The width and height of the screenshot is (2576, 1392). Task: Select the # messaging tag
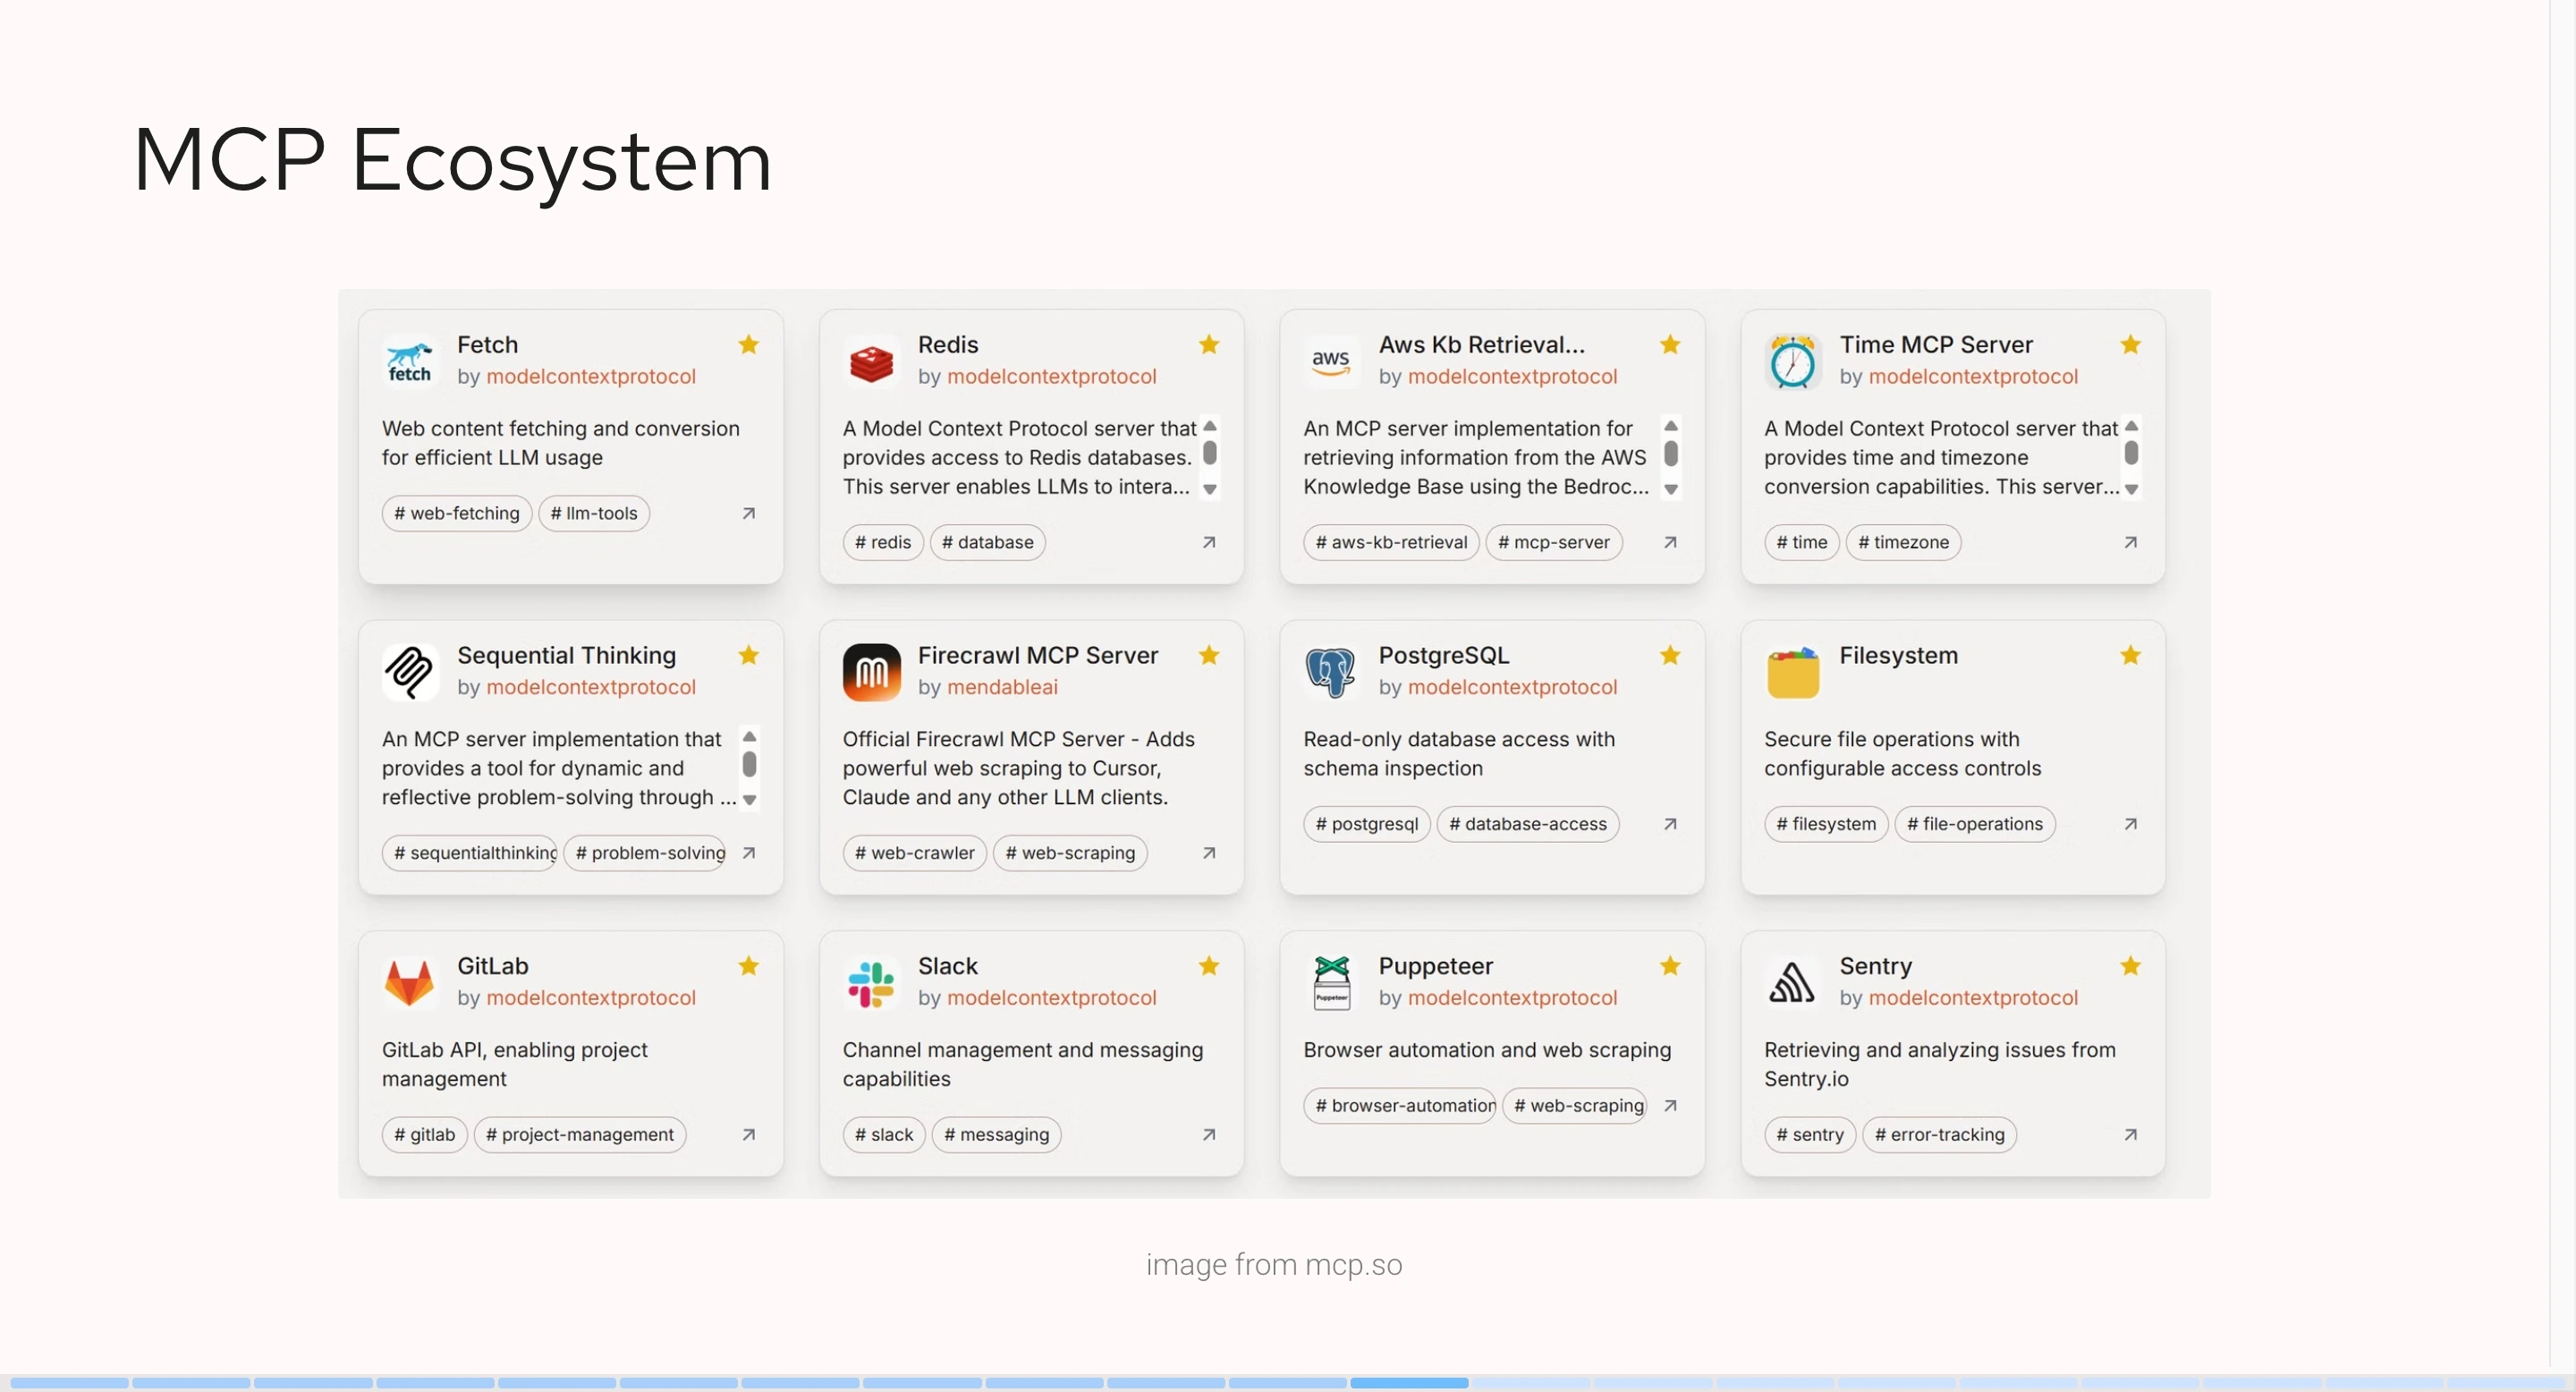[997, 1135]
